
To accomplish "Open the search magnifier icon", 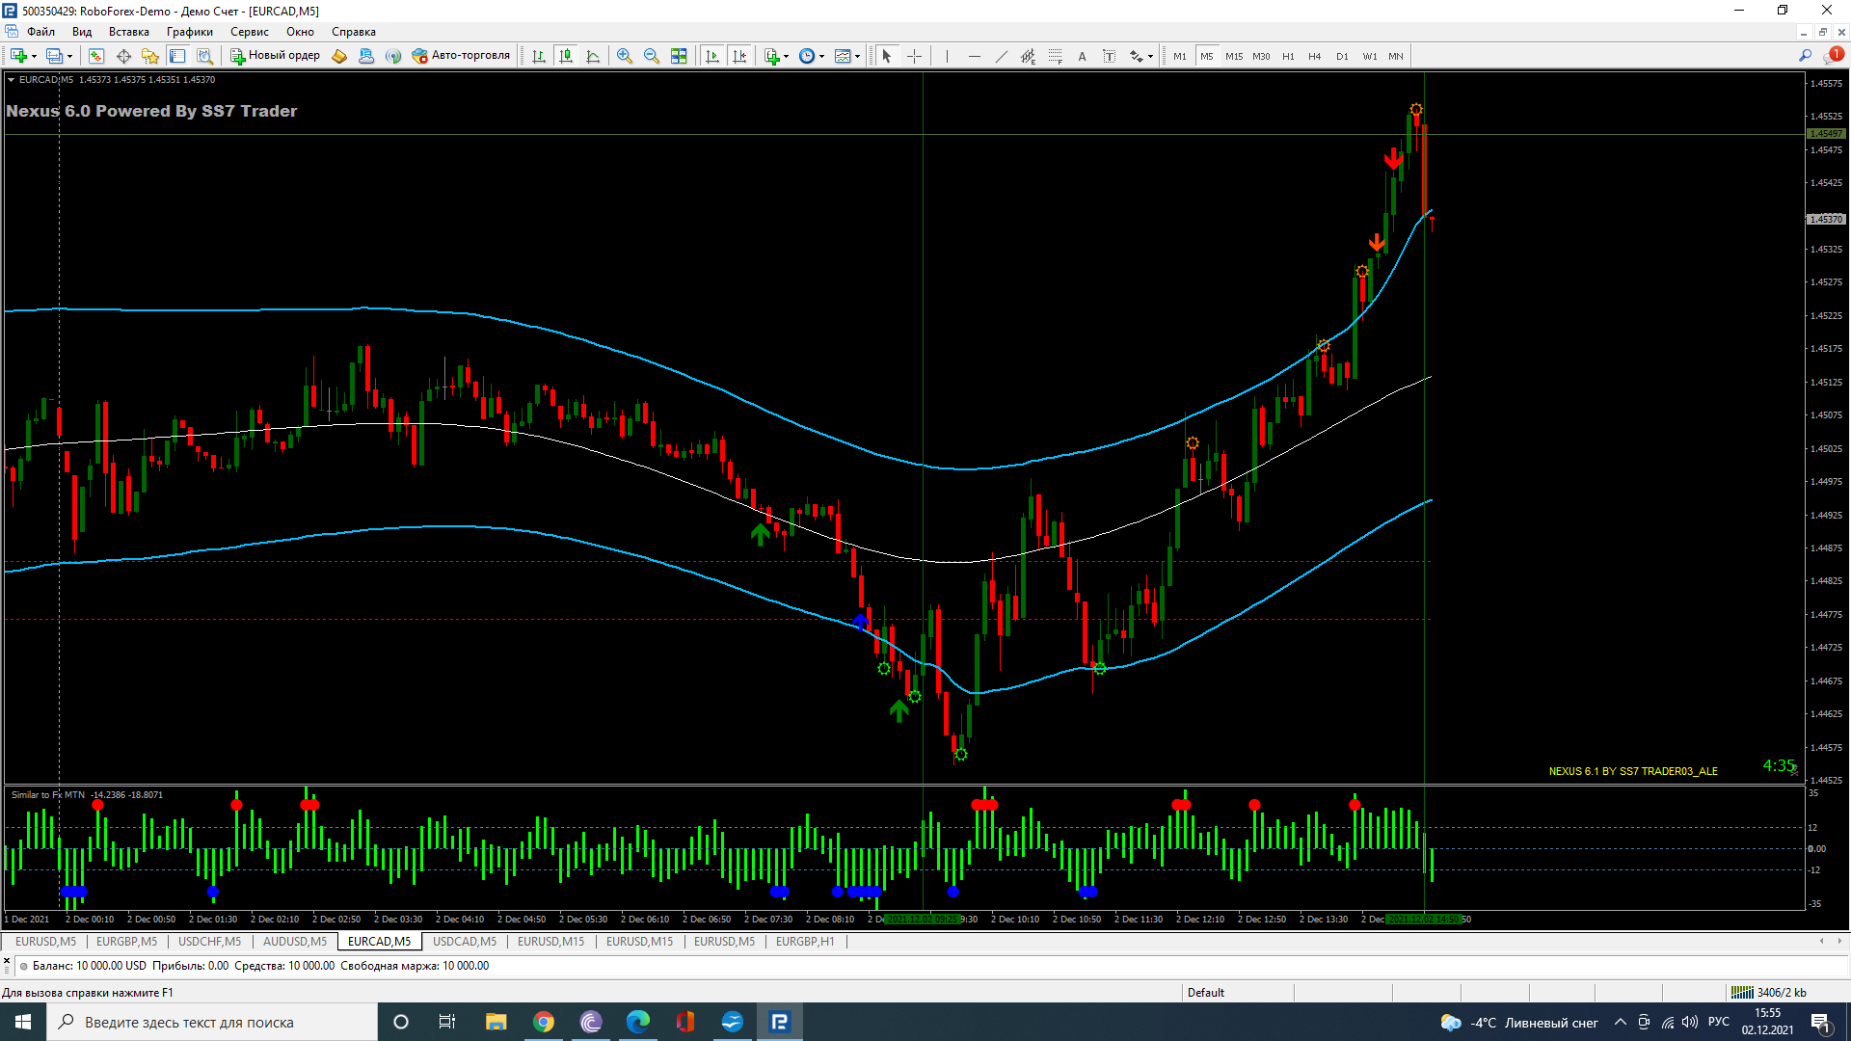I will [x=1806, y=56].
